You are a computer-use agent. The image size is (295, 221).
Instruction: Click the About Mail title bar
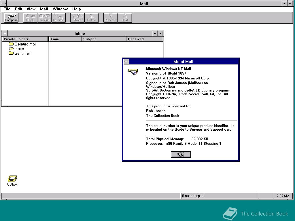pos(183,62)
